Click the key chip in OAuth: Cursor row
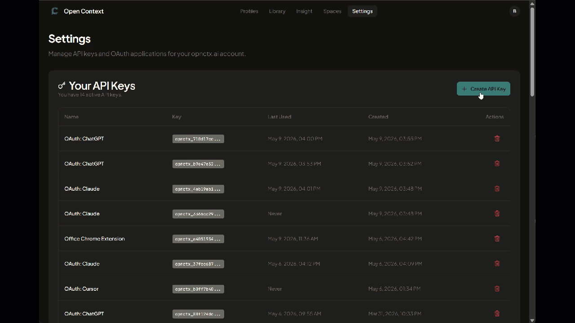Viewport: 575px width, 323px height. click(198, 289)
